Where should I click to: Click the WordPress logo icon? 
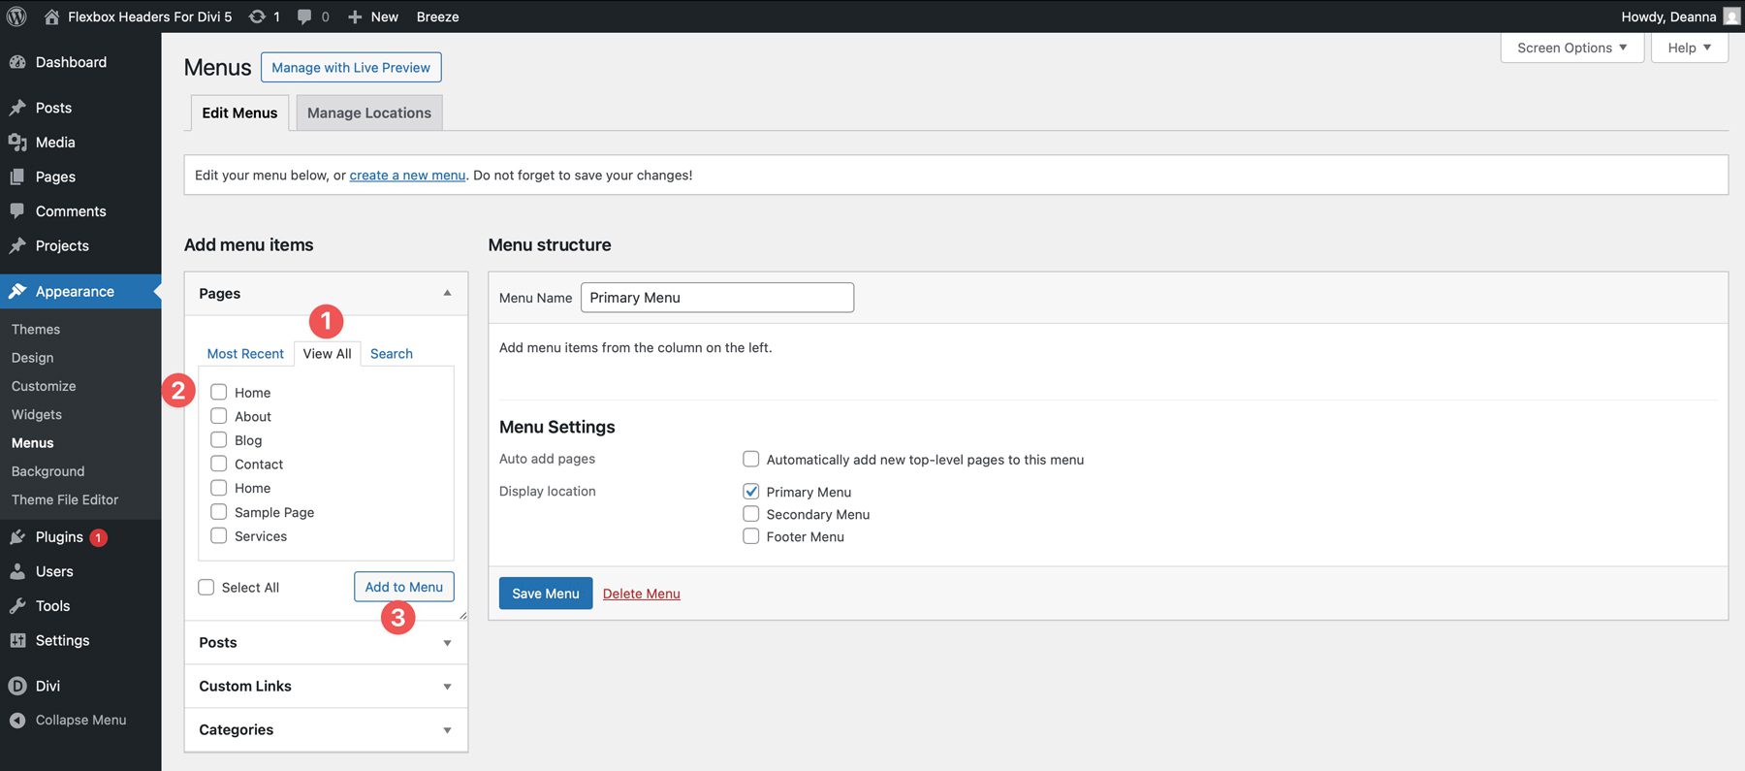point(16,16)
